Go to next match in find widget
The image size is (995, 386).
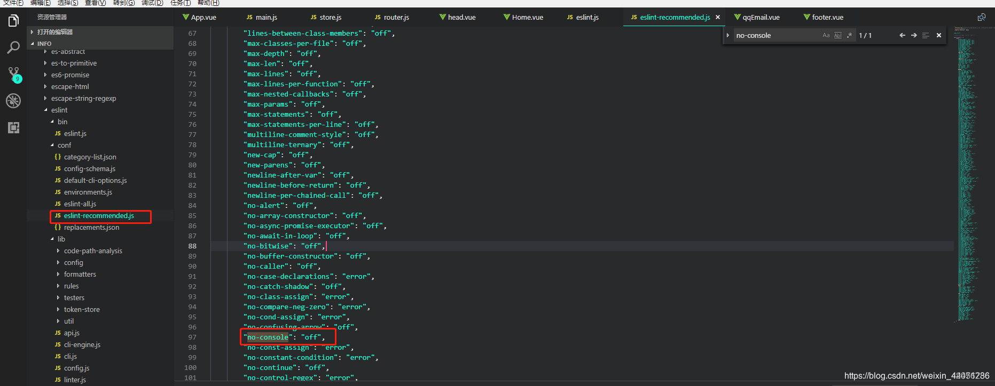pyautogui.click(x=914, y=35)
